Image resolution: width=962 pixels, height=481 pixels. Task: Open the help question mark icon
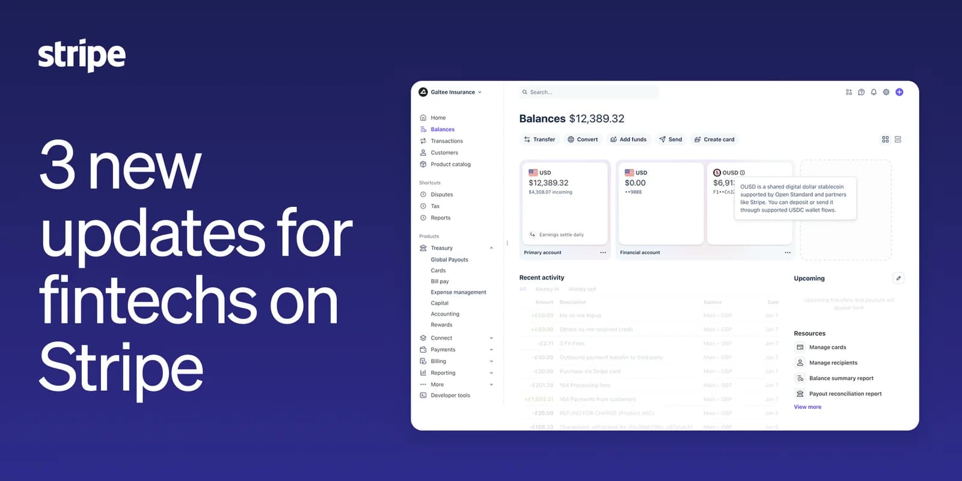coord(861,92)
